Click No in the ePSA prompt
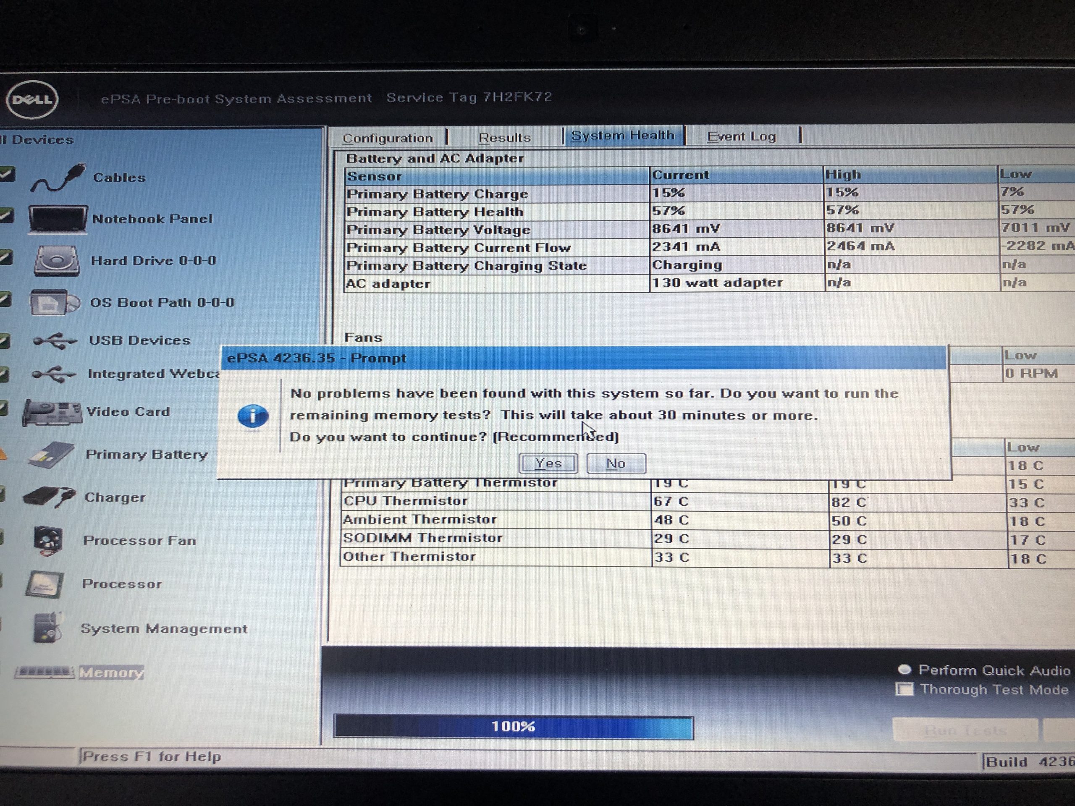 point(616,463)
